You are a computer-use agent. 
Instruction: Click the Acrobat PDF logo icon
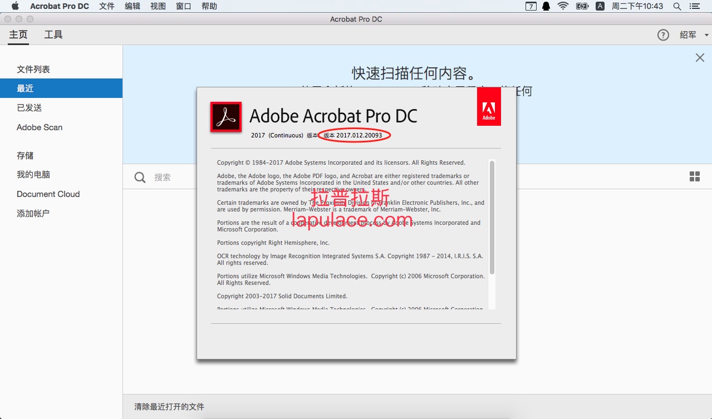click(226, 117)
